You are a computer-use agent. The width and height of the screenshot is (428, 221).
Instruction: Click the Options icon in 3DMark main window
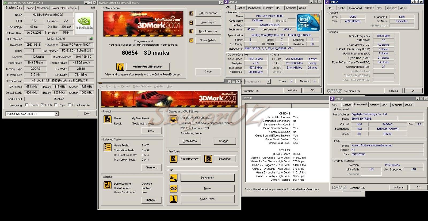[108, 185]
